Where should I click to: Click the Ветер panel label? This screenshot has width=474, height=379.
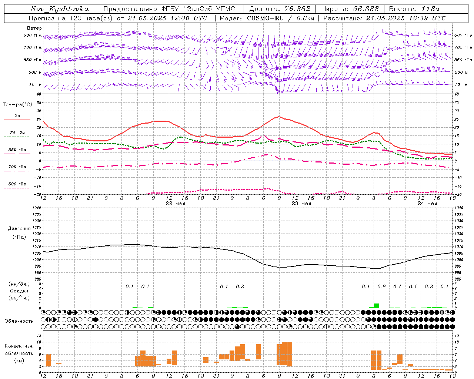[34, 28]
